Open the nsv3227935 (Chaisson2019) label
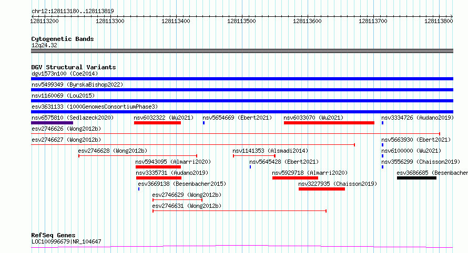 tap(338, 184)
